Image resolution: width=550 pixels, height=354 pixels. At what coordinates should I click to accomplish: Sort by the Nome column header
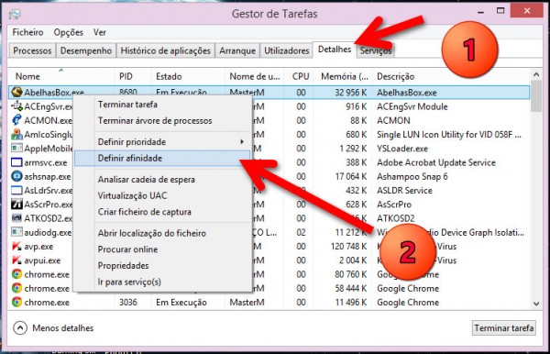pos(61,76)
